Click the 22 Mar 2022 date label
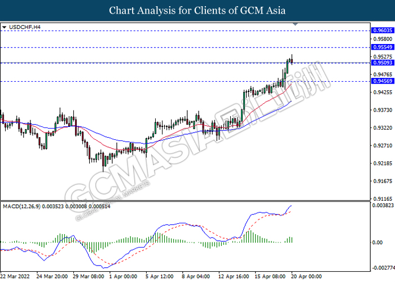 point(15,276)
